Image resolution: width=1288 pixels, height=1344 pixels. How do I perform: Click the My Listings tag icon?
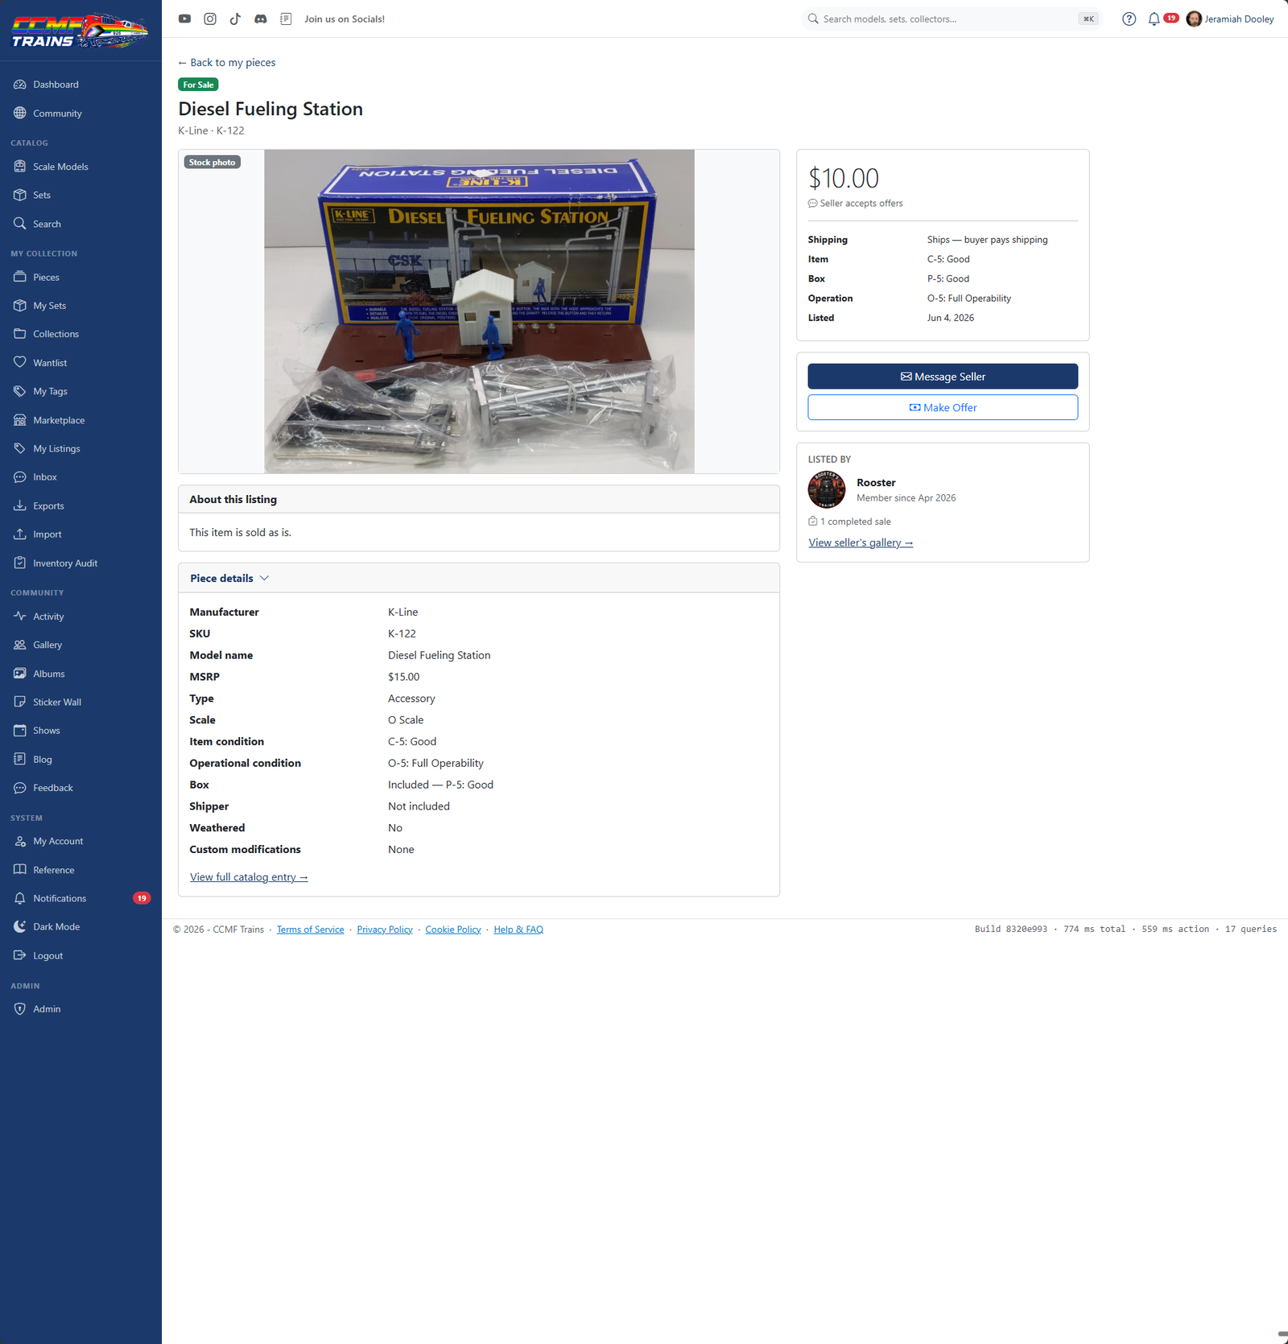pyautogui.click(x=20, y=448)
